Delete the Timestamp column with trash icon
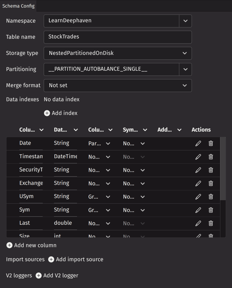The width and height of the screenshot is (232, 288). pos(211,157)
